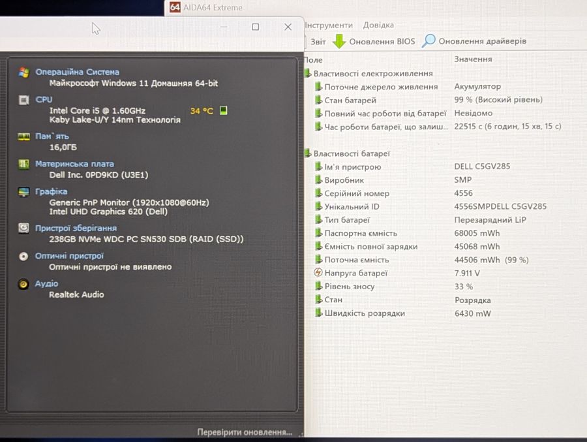Click the battery icon beside Рівень зносу
587x442 pixels.
(318, 286)
